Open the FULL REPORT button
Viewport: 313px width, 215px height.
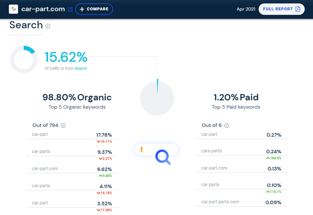click(278, 9)
